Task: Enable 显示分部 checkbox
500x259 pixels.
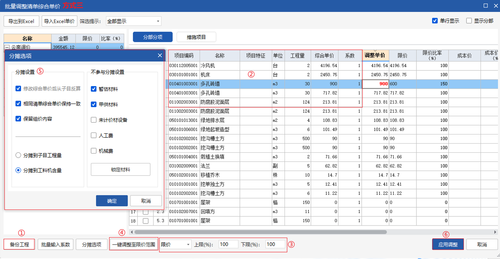Action: (x=469, y=21)
